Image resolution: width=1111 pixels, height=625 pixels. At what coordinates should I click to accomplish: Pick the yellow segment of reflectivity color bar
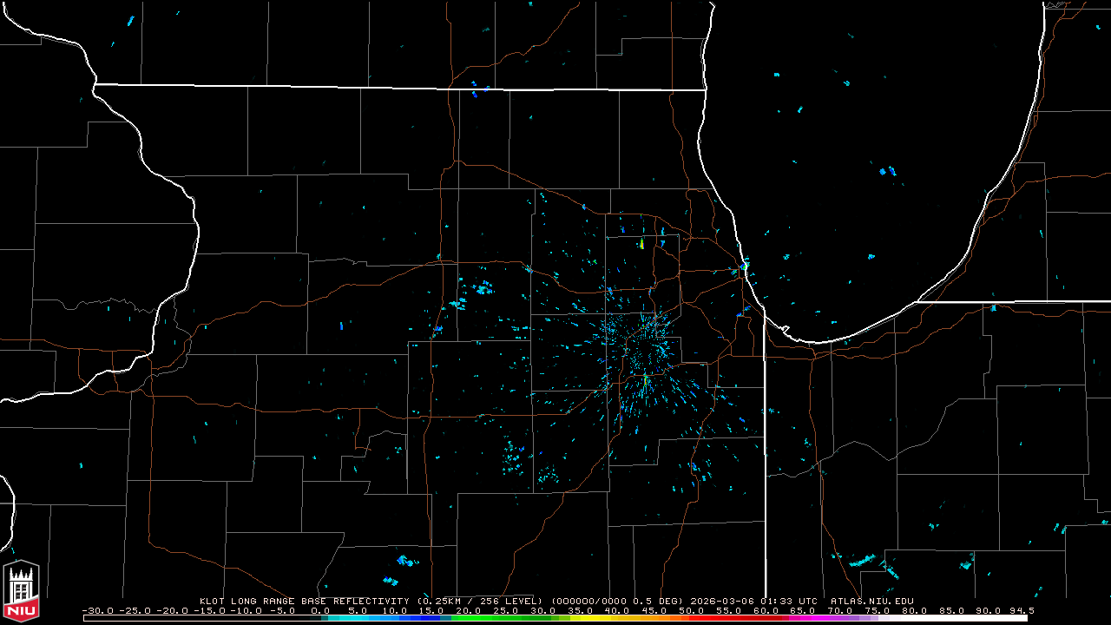[x=588, y=618]
